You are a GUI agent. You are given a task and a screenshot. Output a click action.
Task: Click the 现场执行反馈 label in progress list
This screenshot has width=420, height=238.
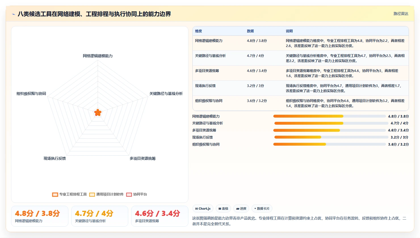tap(202, 137)
